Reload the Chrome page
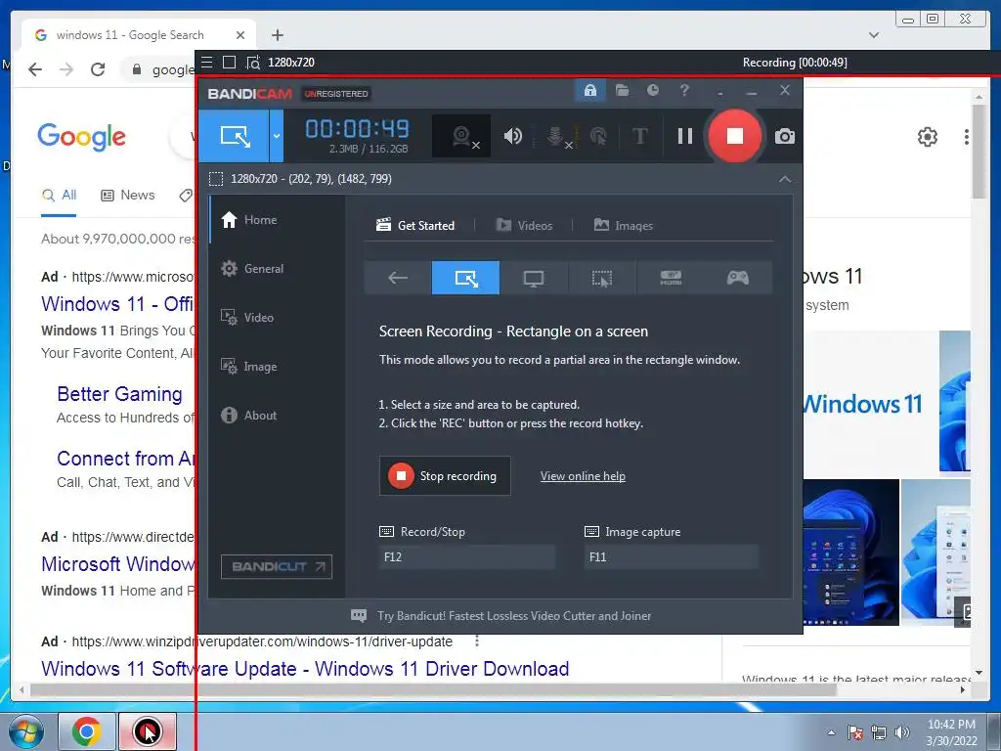 [98, 69]
